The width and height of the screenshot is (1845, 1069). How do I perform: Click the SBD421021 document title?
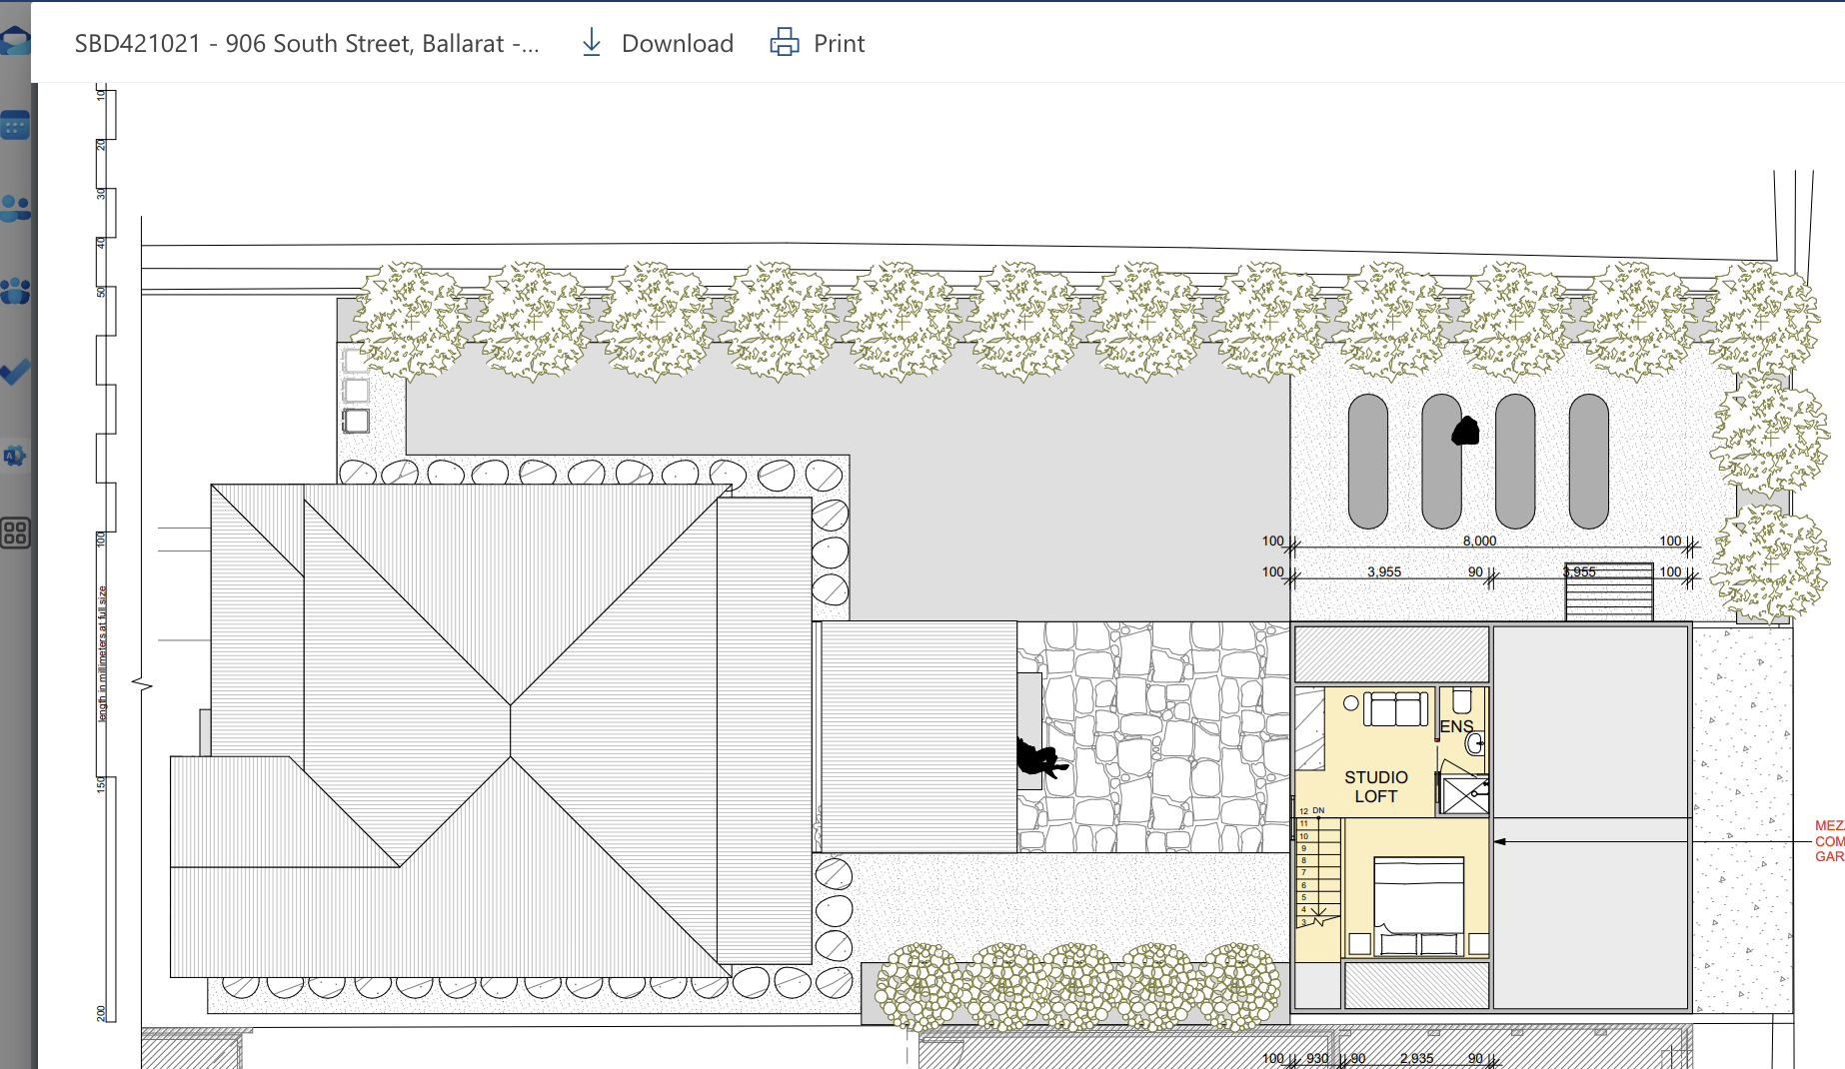pyautogui.click(x=307, y=44)
